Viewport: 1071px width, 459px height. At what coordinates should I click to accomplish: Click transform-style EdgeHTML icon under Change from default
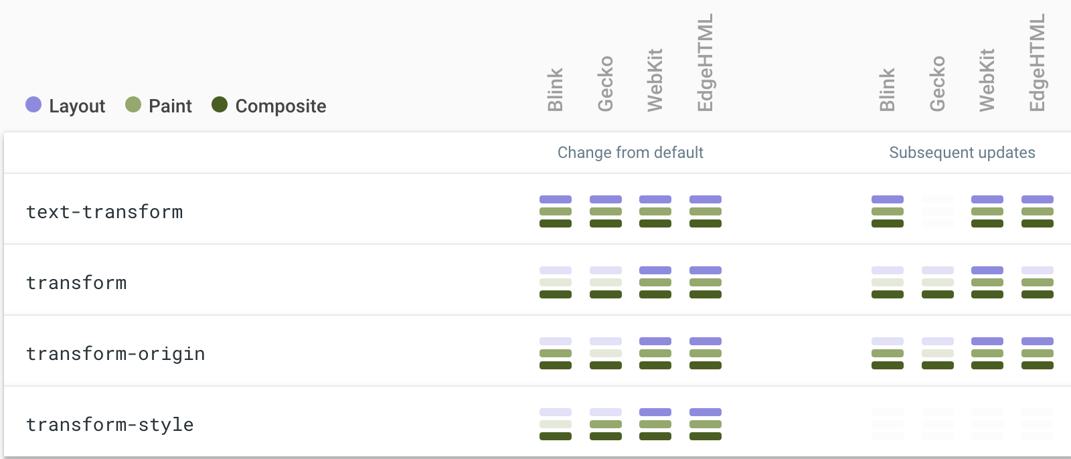pos(706,424)
